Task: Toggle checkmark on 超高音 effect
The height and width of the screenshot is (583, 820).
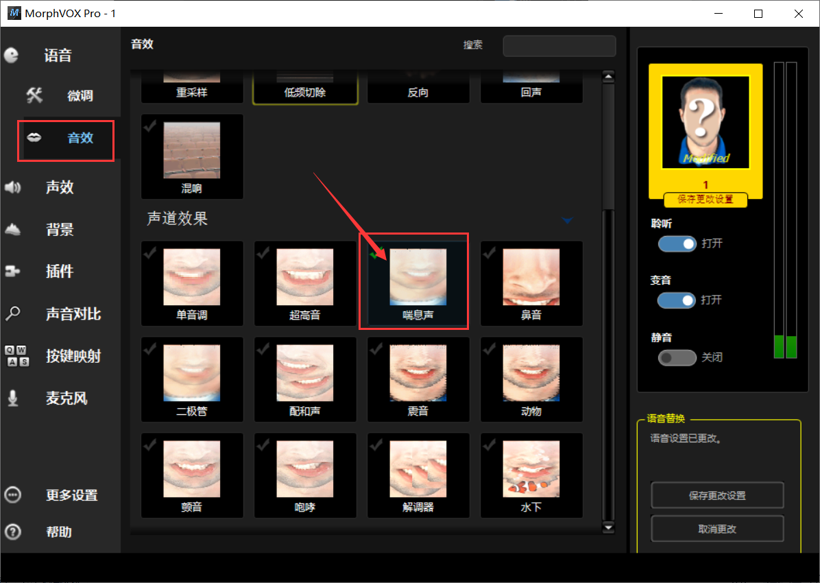Action: (263, 253)
